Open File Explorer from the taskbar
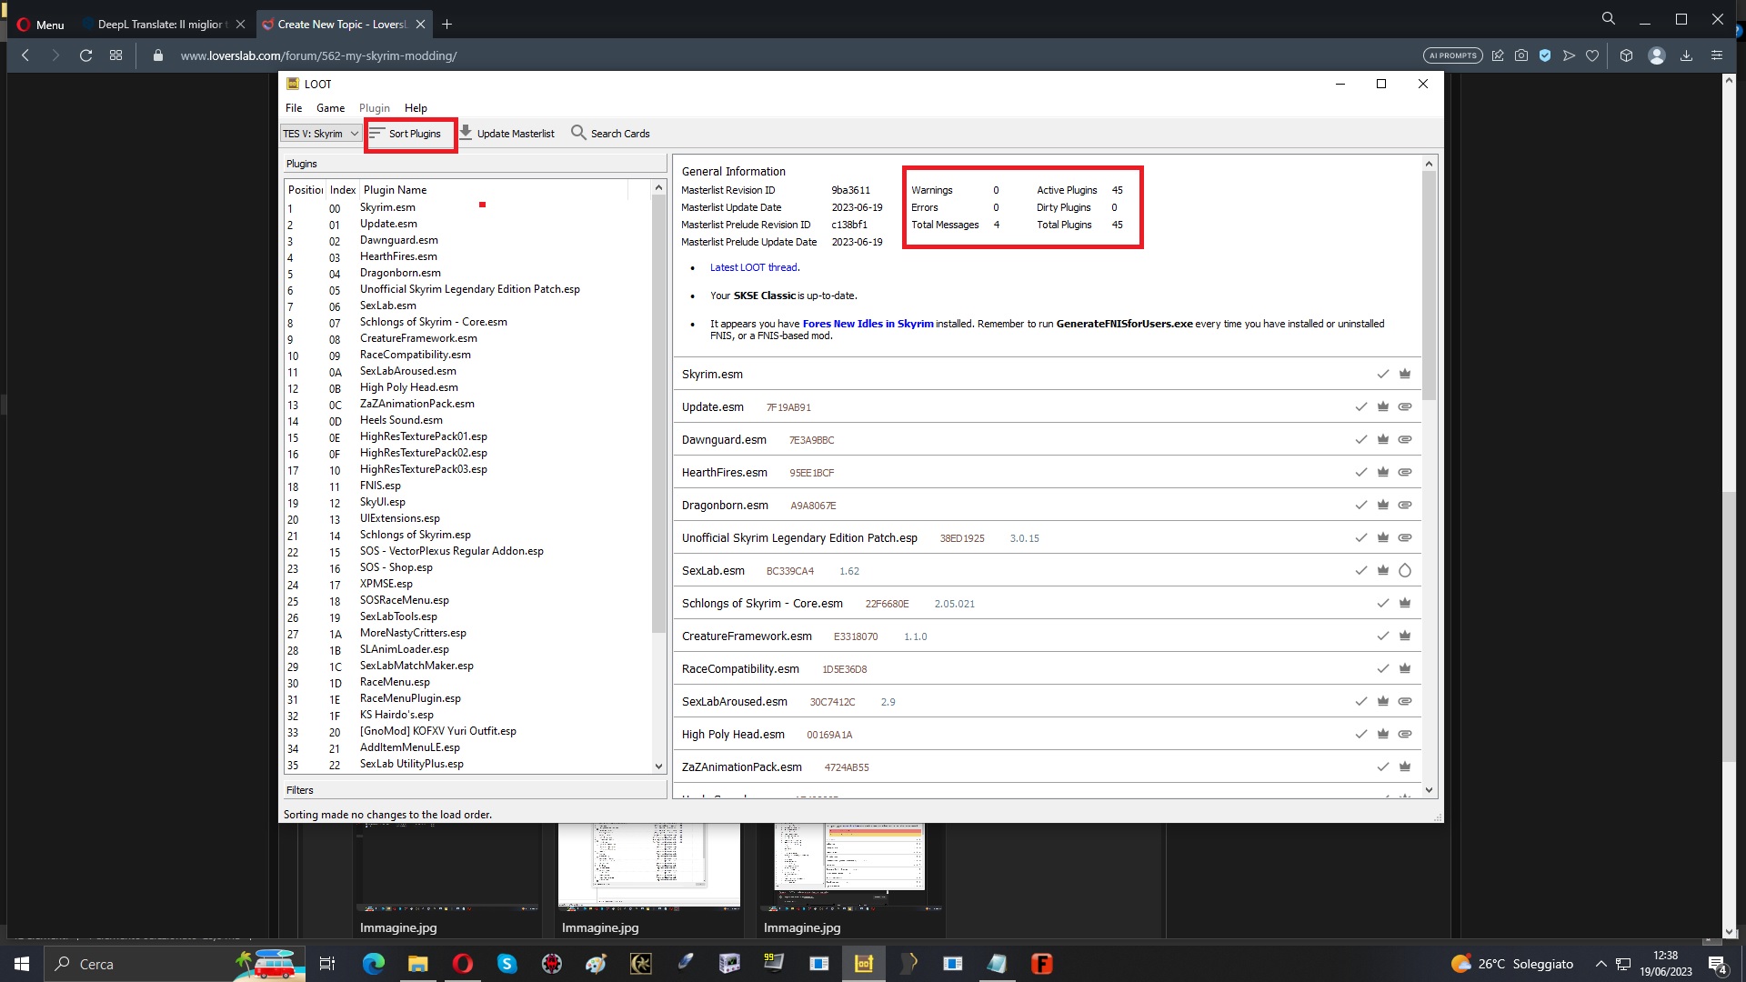 click(417, 964)
